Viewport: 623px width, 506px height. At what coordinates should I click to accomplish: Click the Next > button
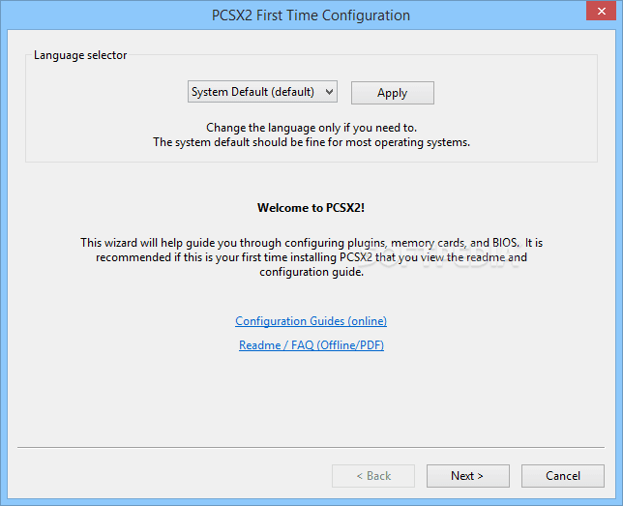[467, 476]
